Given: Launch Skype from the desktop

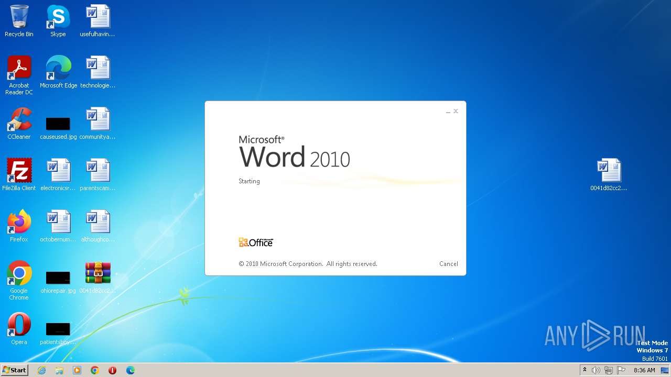Looking at the screenshot, I should click(58, 21).
